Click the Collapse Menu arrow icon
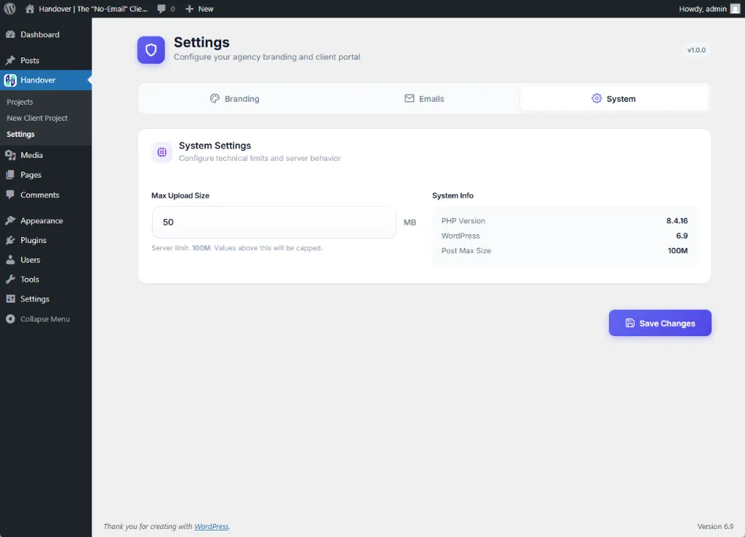The height and width of the screenshot is (537, 745). pos(10,319)
